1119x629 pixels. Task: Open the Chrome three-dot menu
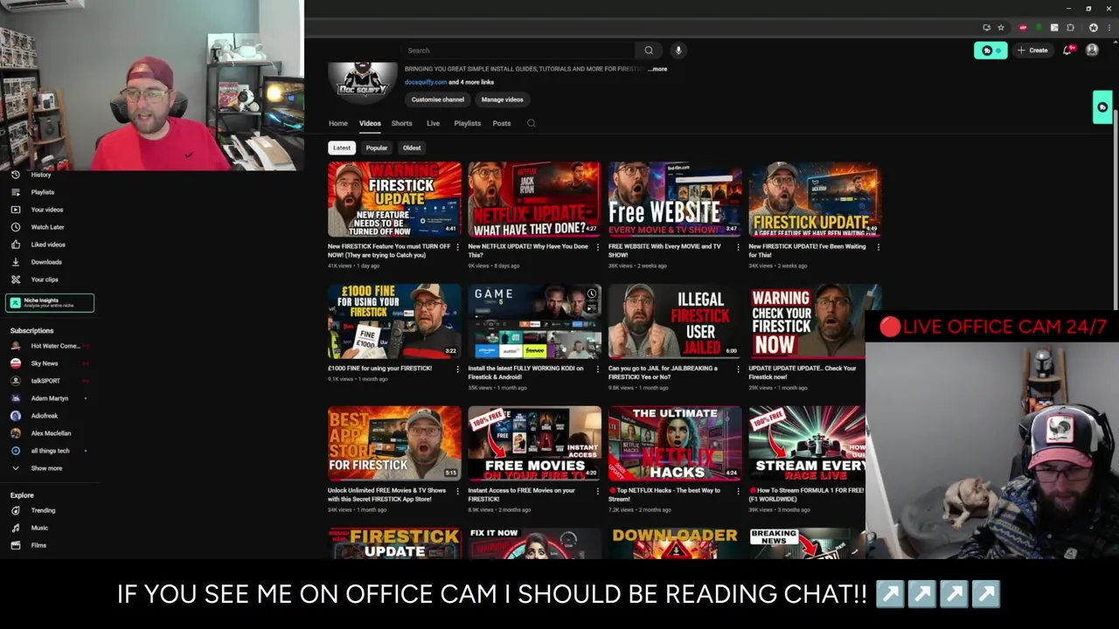click(x=1108, y=28)
